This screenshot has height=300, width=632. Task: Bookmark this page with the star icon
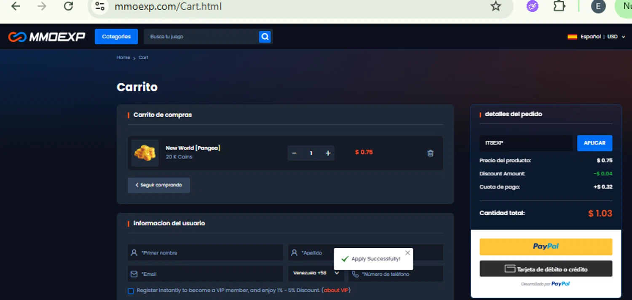pos(496,6)
